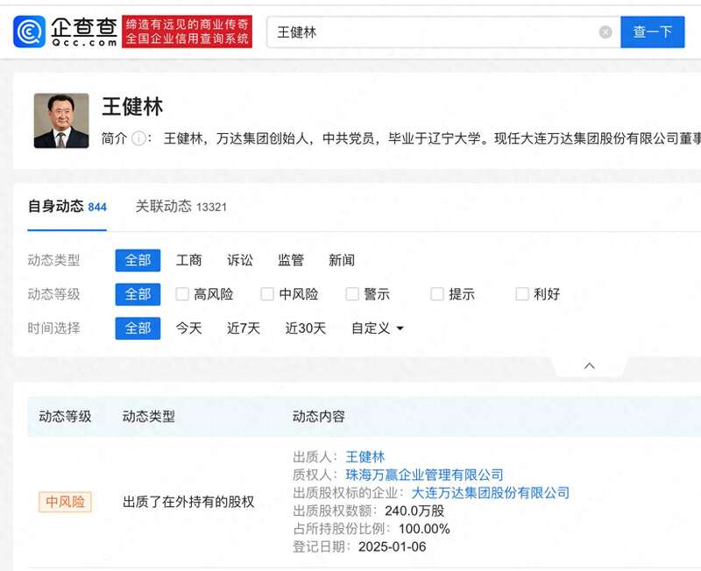Collapse the filter panel with the up chevron
This screenshot has width=701, height=571.
(590, 365)
